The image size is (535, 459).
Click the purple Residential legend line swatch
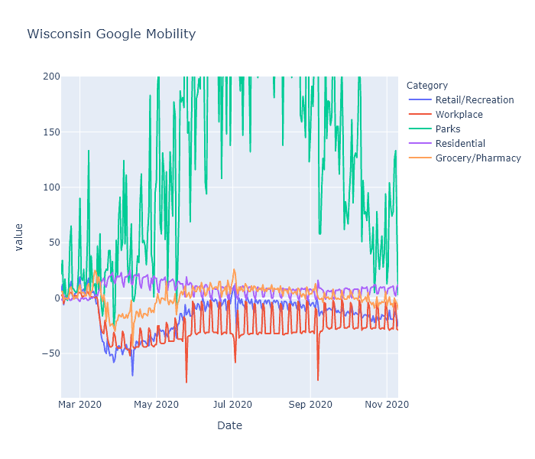click(x=420, y=143)
